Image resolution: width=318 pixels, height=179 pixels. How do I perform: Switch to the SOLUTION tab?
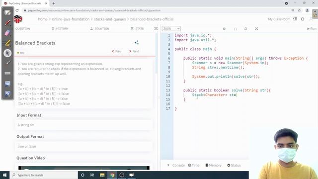pos(100,29)
